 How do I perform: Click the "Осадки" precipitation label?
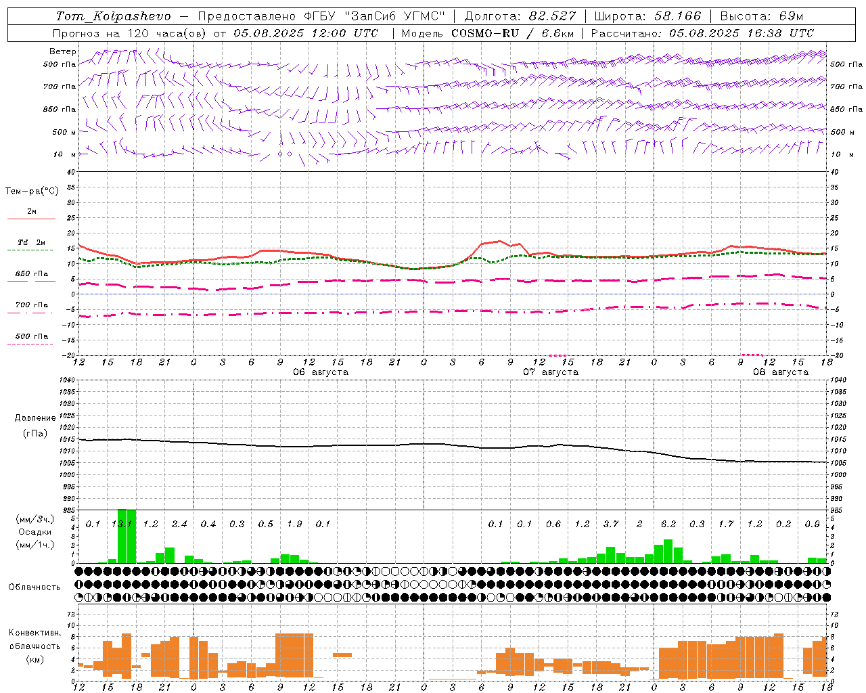(x=35, y=532)
